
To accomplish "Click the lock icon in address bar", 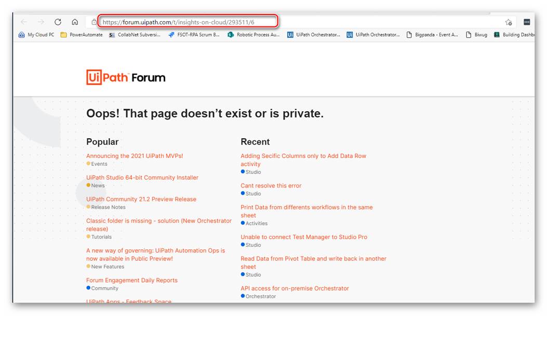I will pyautogui.click(x=94, y=22).
